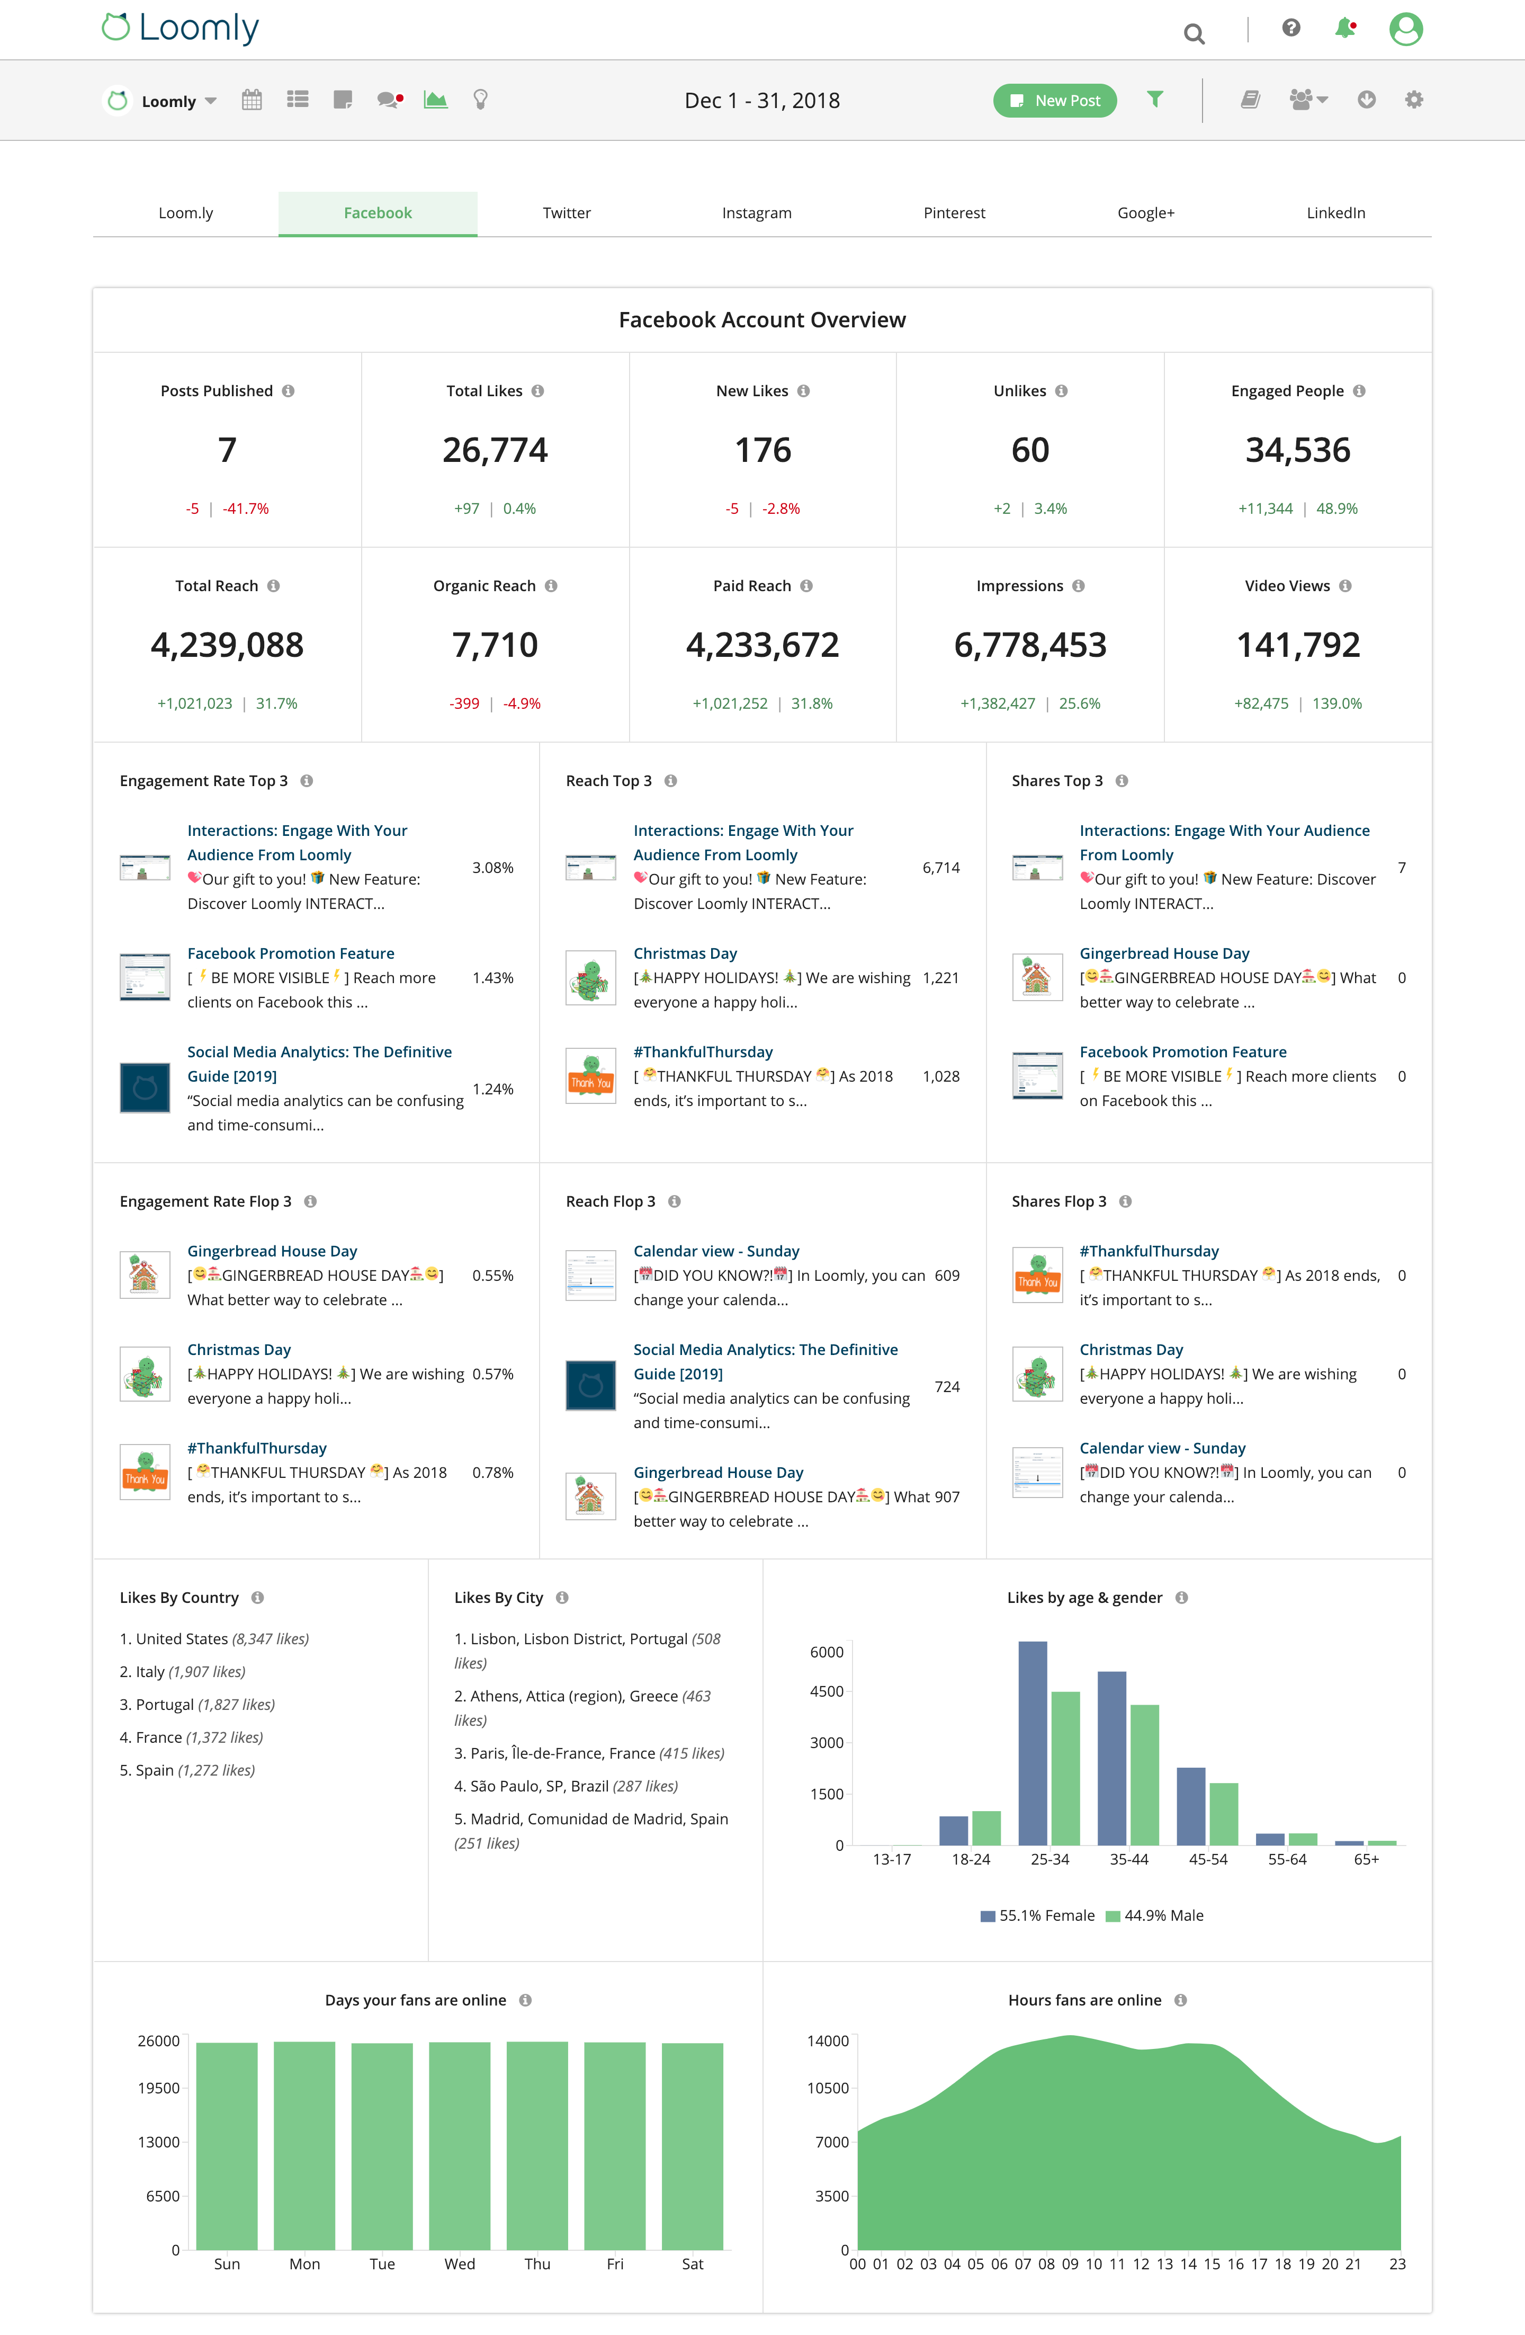Open the comments icon with red badge

[388, 99]
